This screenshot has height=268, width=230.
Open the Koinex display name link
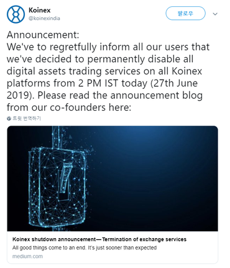pyautogui.click(x=39, y=10)
